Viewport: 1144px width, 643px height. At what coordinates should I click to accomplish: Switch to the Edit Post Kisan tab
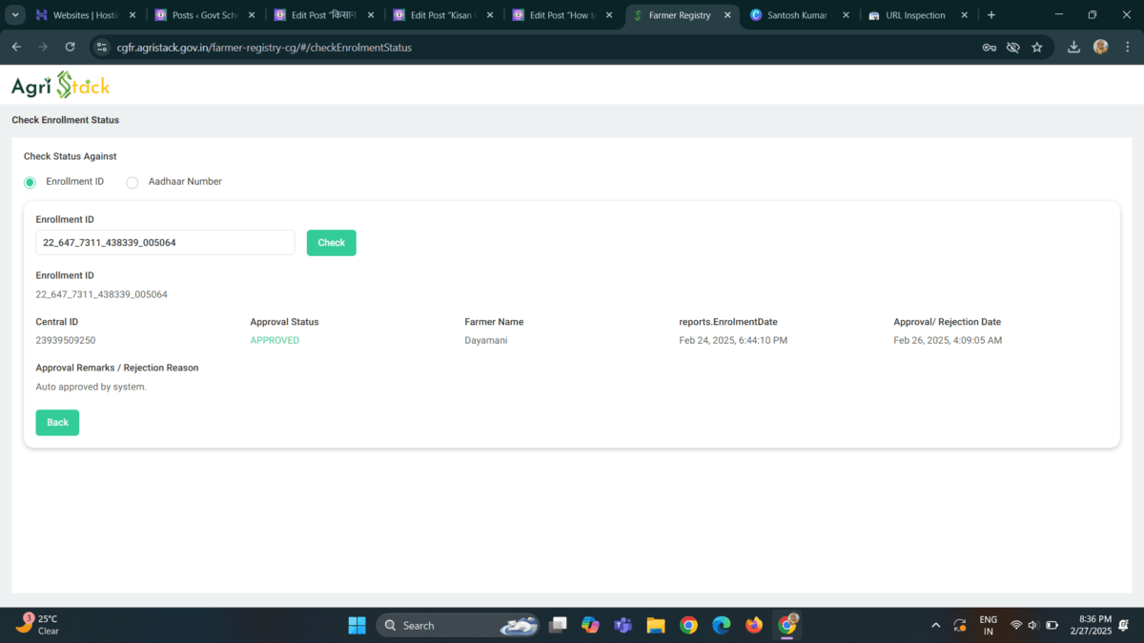pos(442,15)
